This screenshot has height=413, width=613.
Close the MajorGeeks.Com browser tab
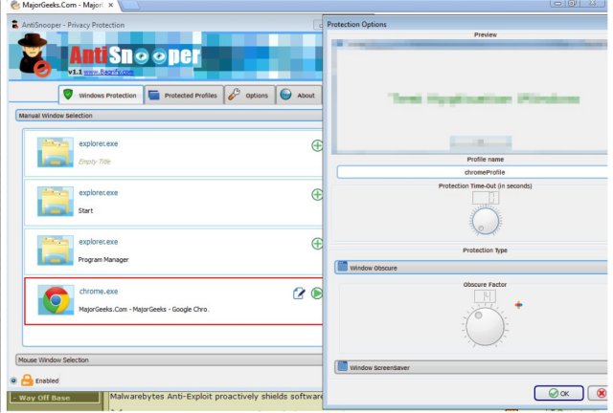(x=111, y=5)
